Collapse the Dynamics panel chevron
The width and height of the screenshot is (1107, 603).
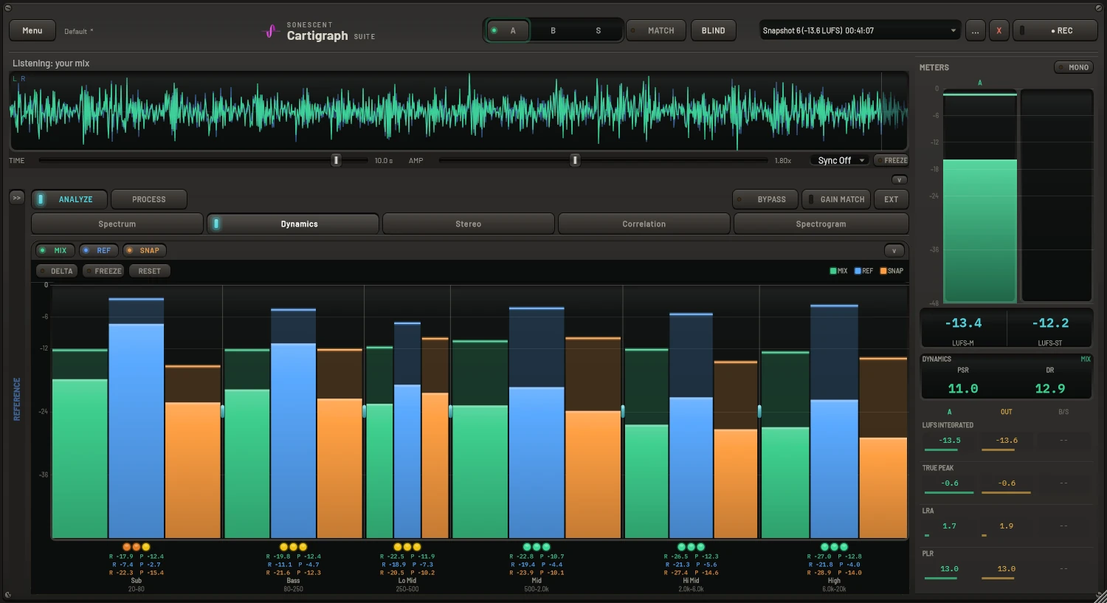(894, 250)
